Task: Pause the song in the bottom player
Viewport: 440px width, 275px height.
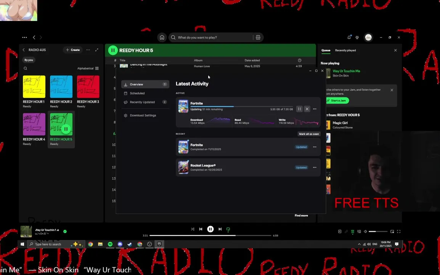Action: (210, 229)
